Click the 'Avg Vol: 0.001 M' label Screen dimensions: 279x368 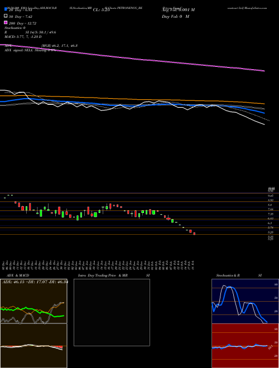[178, 9]
